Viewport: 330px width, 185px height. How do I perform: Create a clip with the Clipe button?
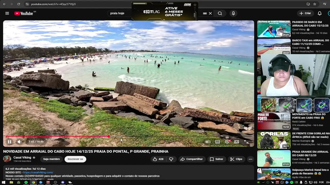(236, 159)
